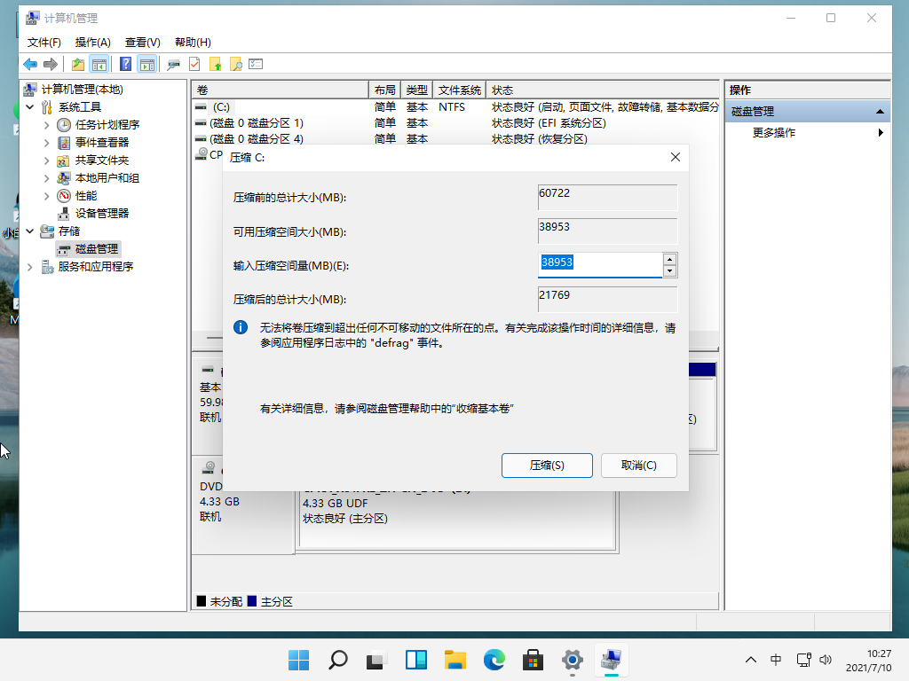
Task: Click the blue Back arrow in toolbar
Action: [x=30, y=64]
